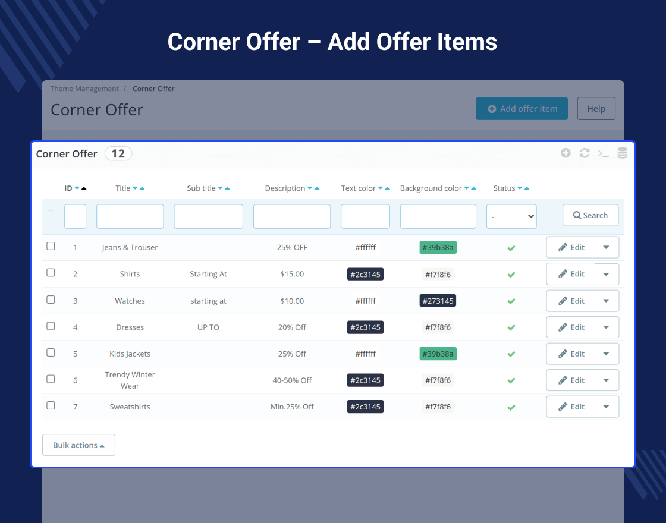This screenshot has height=523, width=666.
Task: Expand Edit dropdown arrow for Sweatshirts
Action: [x=606, y=407]
